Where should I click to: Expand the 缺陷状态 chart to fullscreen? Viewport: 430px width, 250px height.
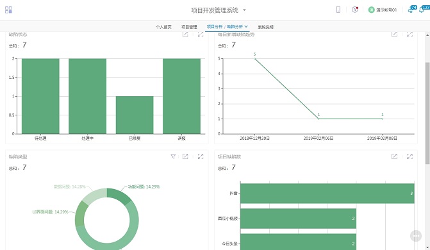[x=201, y=35]
